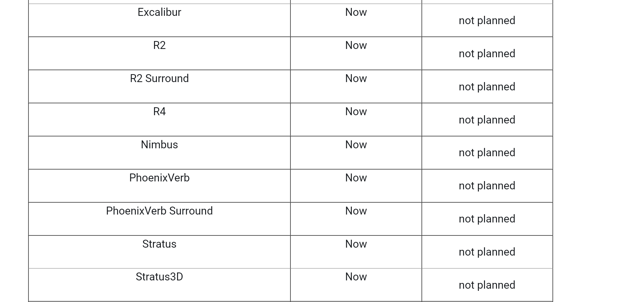This screenshot has height=302, width=624.
Task: Click 'Now' in the Nimbus row
Action: click(x=356, y=145)
